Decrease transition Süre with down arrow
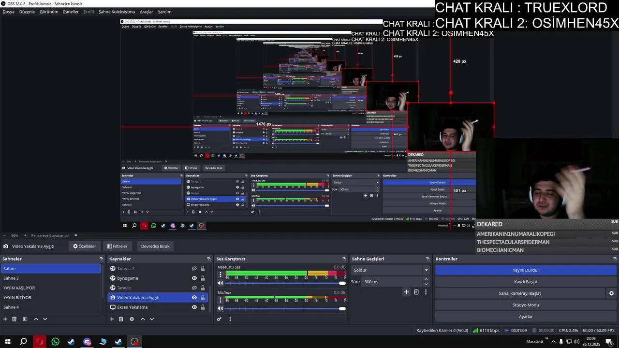This screenshot has height=348, width=619. [x=426, y=284]
